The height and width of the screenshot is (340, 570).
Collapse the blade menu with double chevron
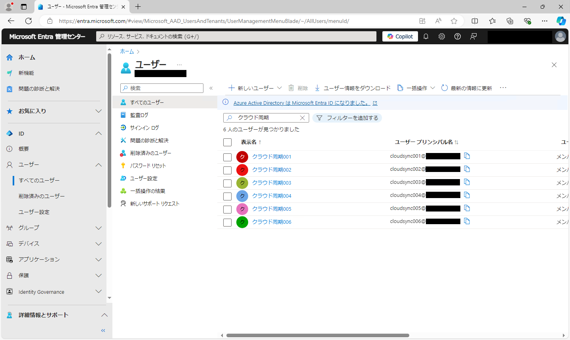(x=211, y=88)
